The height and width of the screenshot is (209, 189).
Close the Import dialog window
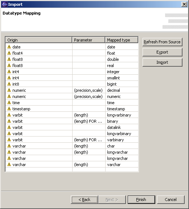pos(184,4)
